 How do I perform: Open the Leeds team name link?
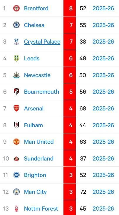coord(32,58)
